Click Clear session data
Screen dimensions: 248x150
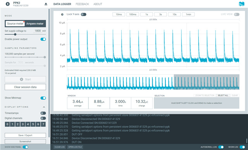click(25, 87)
